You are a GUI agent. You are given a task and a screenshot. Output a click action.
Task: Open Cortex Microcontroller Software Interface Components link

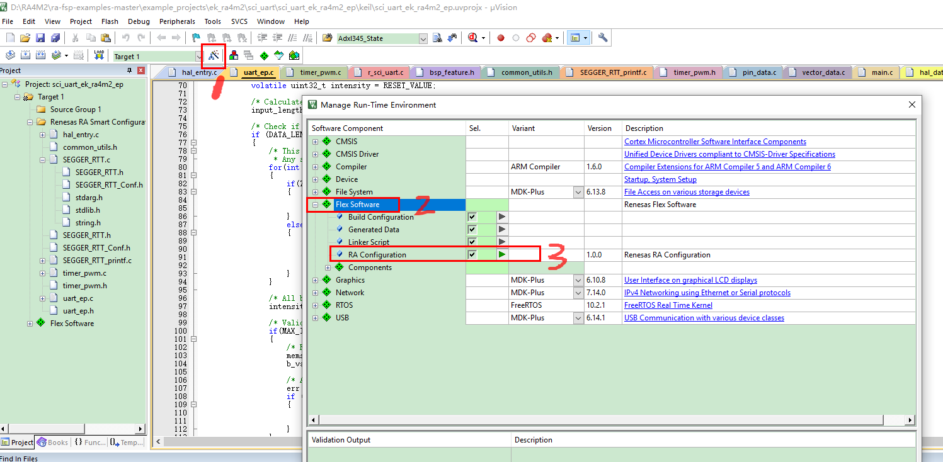(715, 142)
